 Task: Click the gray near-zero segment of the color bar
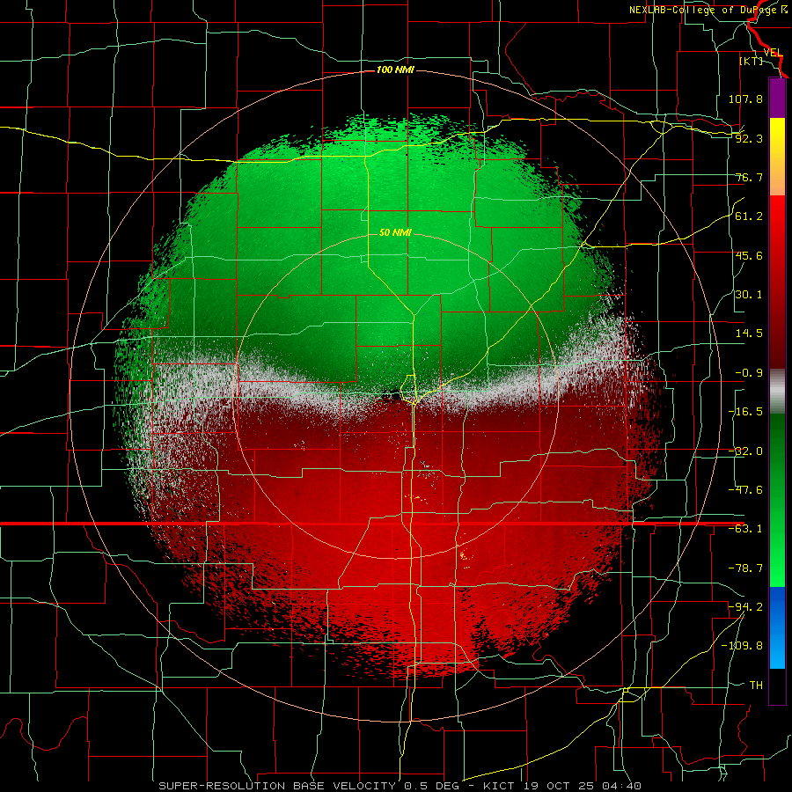point(777,392)
